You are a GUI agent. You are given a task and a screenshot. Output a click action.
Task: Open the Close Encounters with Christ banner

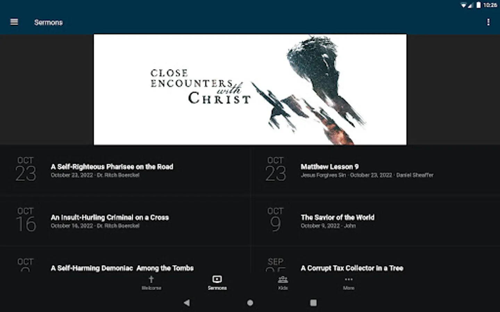(250, 89)
